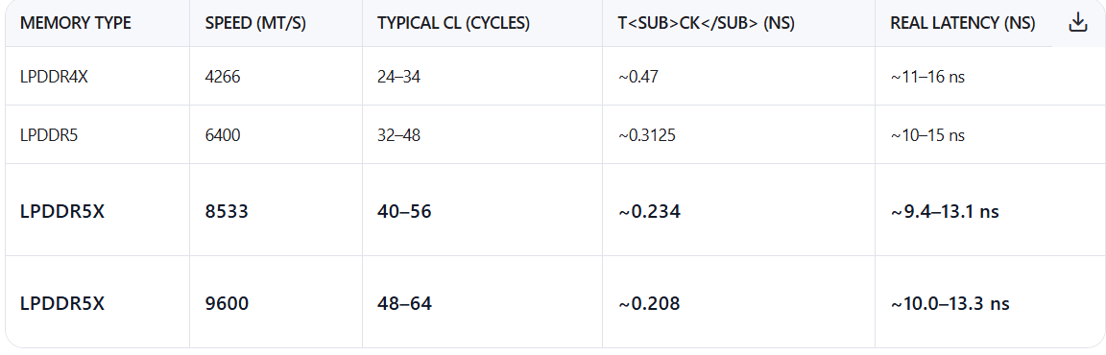The width and height of the screenshot is (1106, 355).
Task: Click the ~0.208 clock period cell
Action: 649,303
